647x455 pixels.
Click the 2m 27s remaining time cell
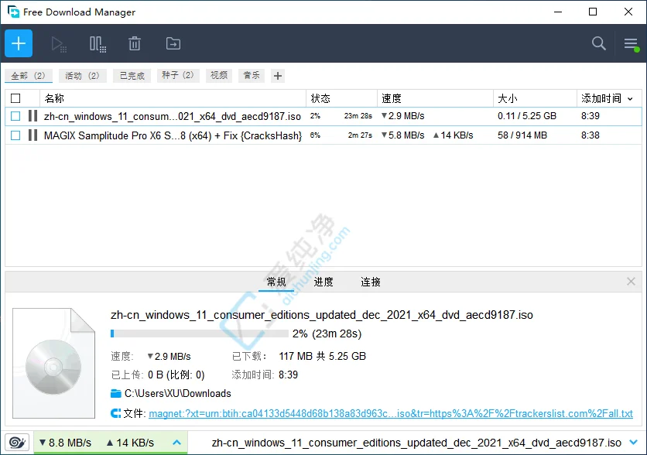360,135
